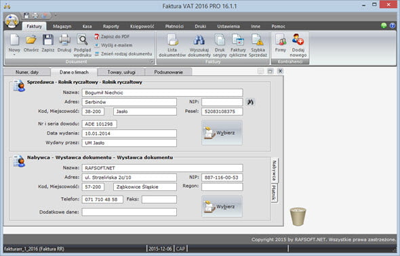The height and width of the screenshot is (256, 400).
Task: Open quick access toolbar dropdown arrow
Action: [x=56, y=16]
